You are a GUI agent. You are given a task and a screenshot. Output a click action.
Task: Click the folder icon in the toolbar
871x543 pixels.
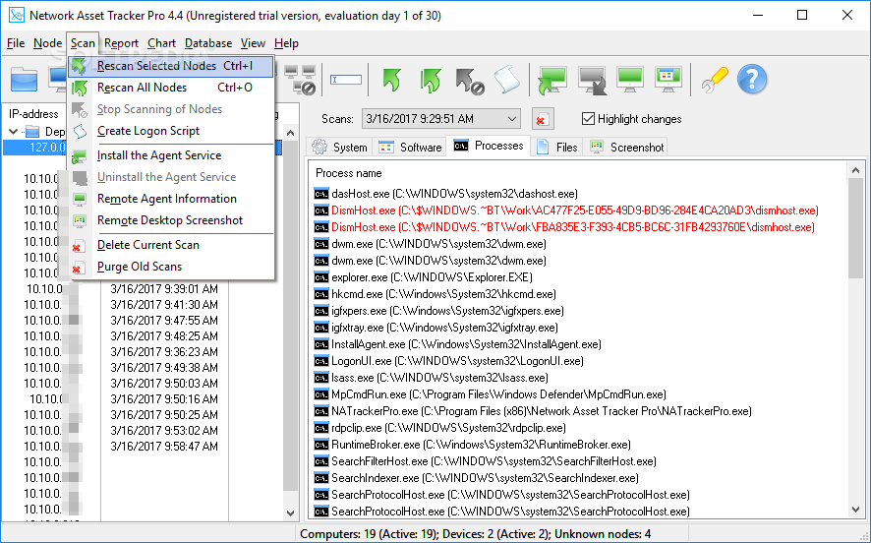(x=24, y=80)
